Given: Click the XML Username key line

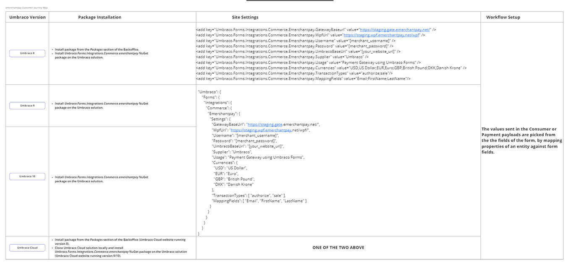Looking at the screenshot, I should pos(296,41).
